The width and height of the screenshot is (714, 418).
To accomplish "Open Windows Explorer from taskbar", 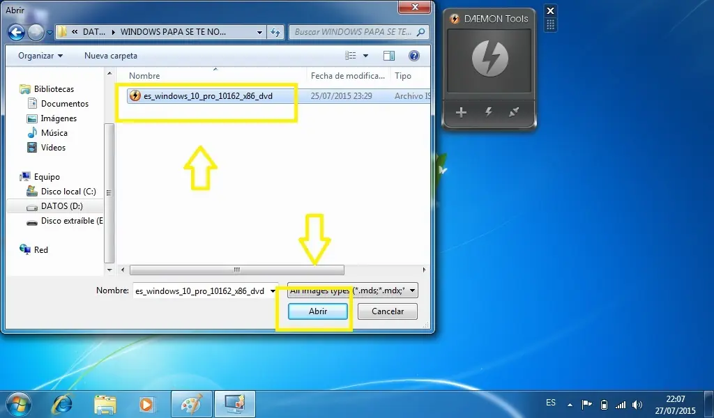I will 105,404.
